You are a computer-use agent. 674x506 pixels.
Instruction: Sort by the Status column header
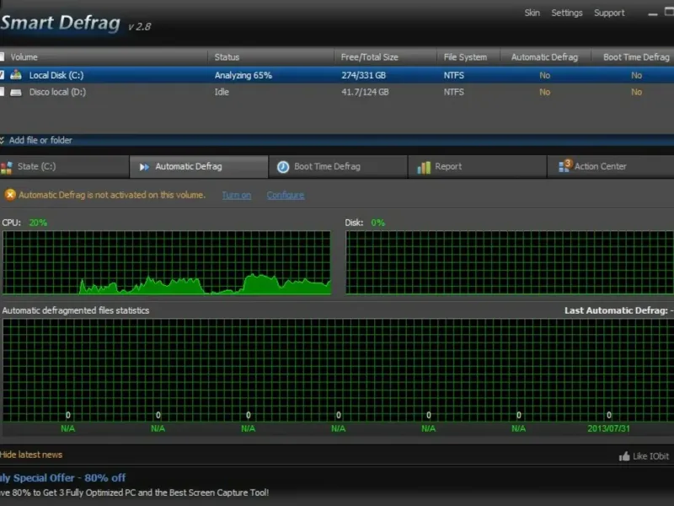(227, 57)
